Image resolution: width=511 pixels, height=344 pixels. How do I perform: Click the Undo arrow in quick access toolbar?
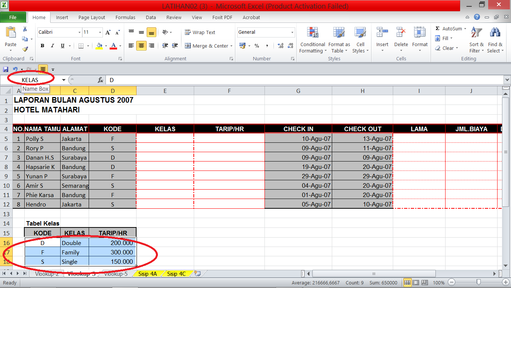click(x=15, y=69)
